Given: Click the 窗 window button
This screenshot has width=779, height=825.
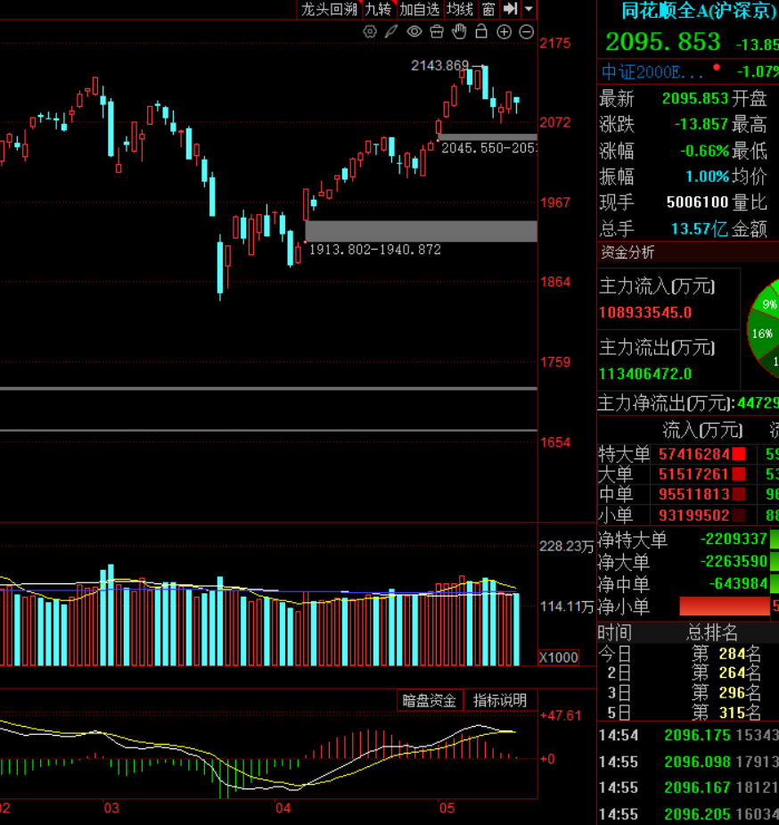Looking at the screenshot, I should pyautogui.click(x=488, y=9).
